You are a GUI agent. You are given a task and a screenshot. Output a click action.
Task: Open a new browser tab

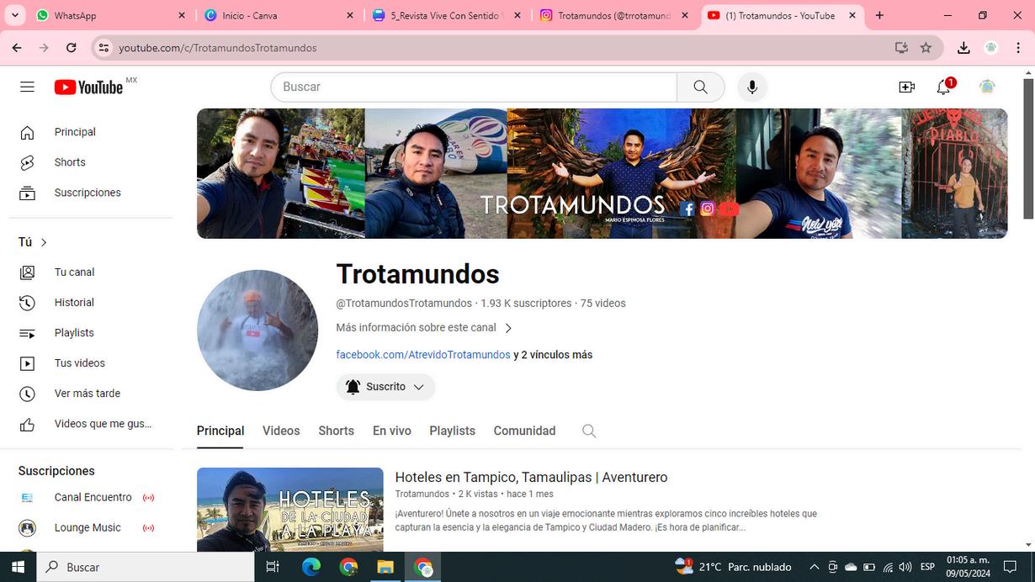click(879, 15)
